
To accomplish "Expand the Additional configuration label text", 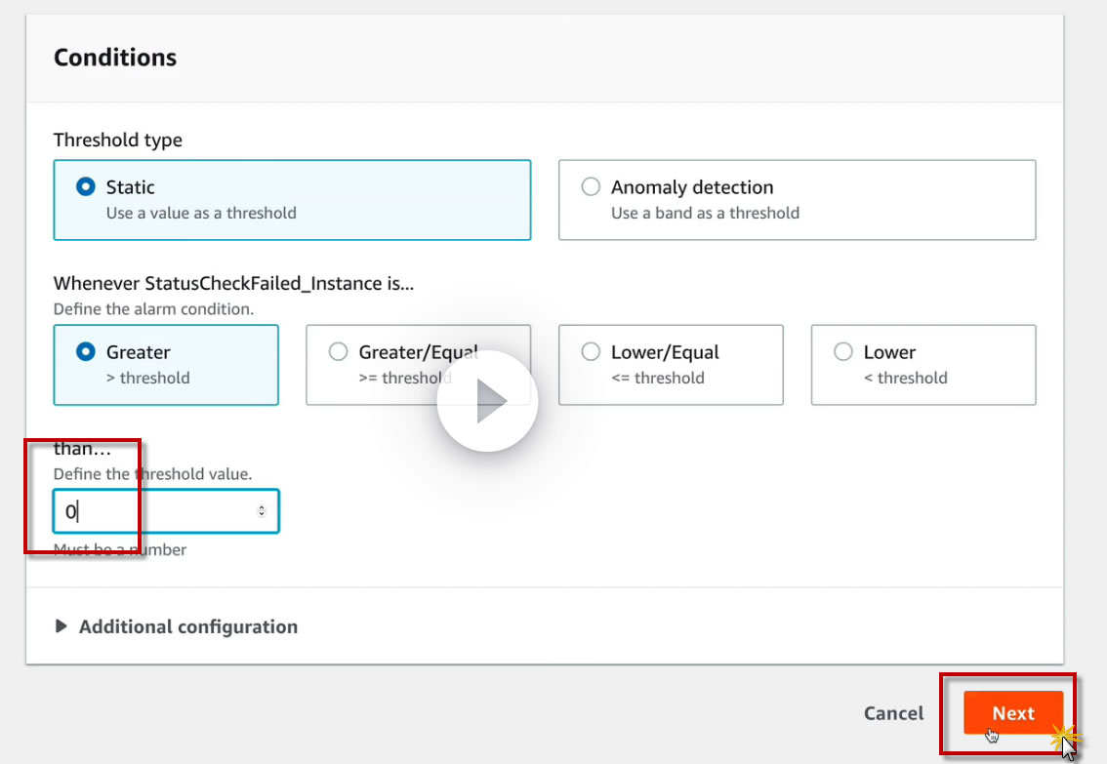I will [188, 626].
